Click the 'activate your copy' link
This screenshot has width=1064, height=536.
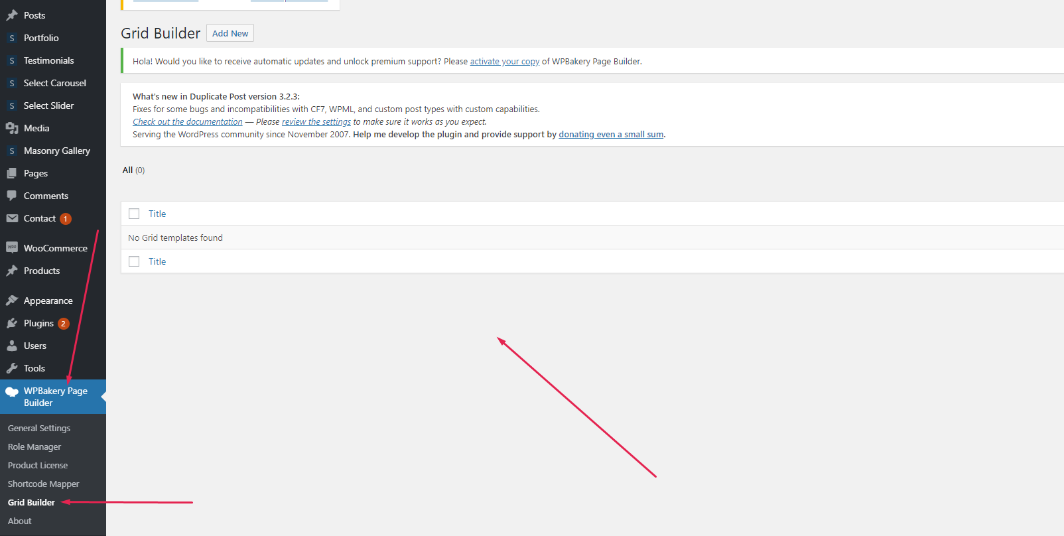click(x=505, y=62)
